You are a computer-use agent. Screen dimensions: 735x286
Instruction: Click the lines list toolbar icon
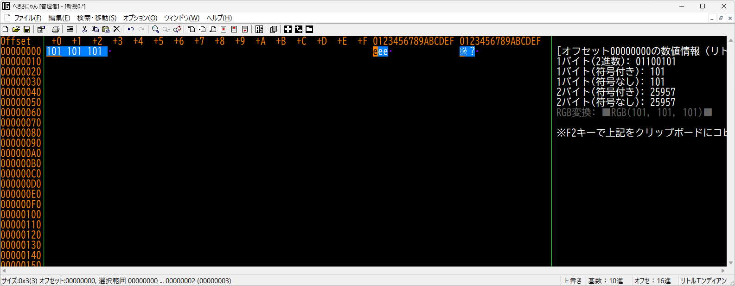click(70, 29)
